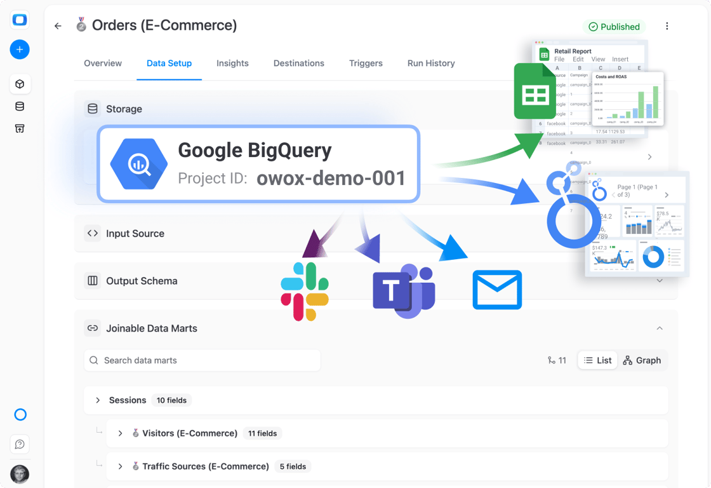
Task: Open the File menu in Retail Report
Action: click(x=559, y=59)
